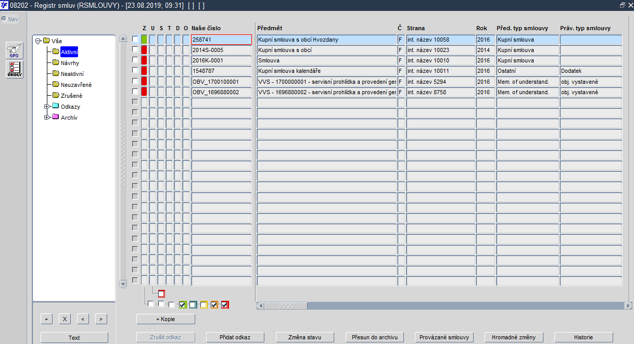The image size is (634, 344).
Task: Click the + Kopie button
Action: point(166,318)
